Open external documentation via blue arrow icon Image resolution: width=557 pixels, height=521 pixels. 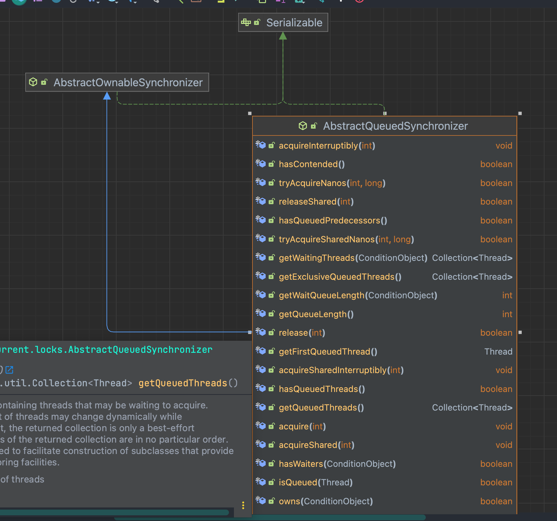[x=10, y=370]
